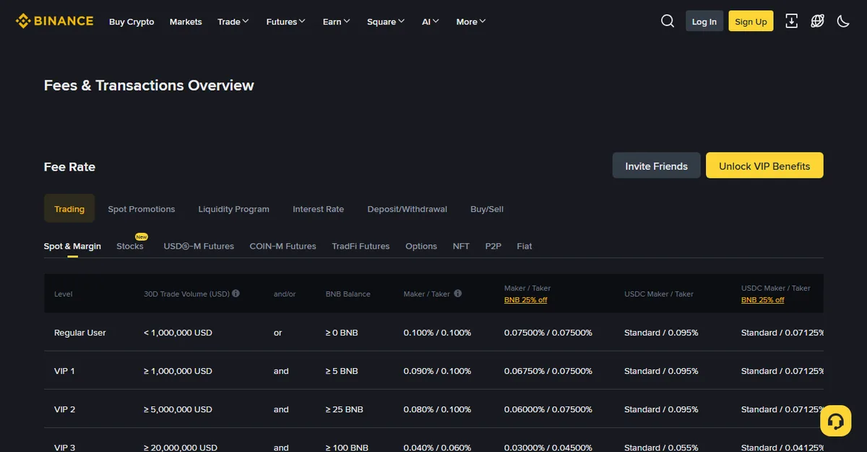Switch to Deposit/Withdrawal tab
The image size is (867, 452).
click(x=407, y=209)
